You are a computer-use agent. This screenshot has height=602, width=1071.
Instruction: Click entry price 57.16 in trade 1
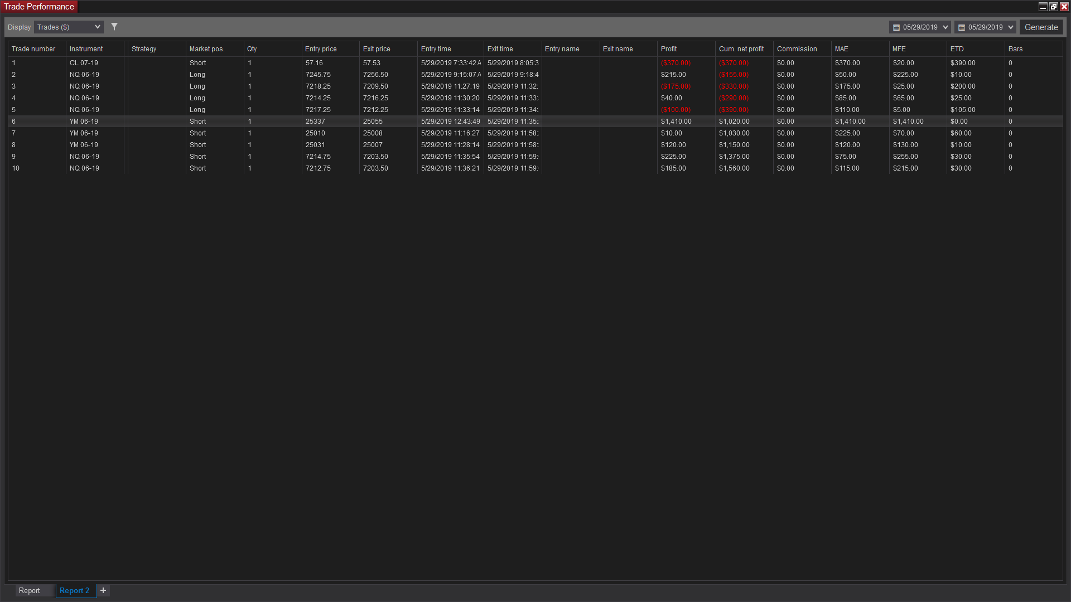pyautogui.click(x=314, y=63)
